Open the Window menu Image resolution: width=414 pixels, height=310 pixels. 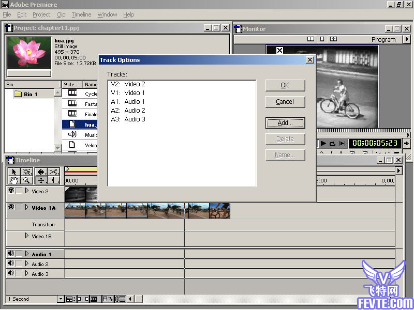[107, 14]
